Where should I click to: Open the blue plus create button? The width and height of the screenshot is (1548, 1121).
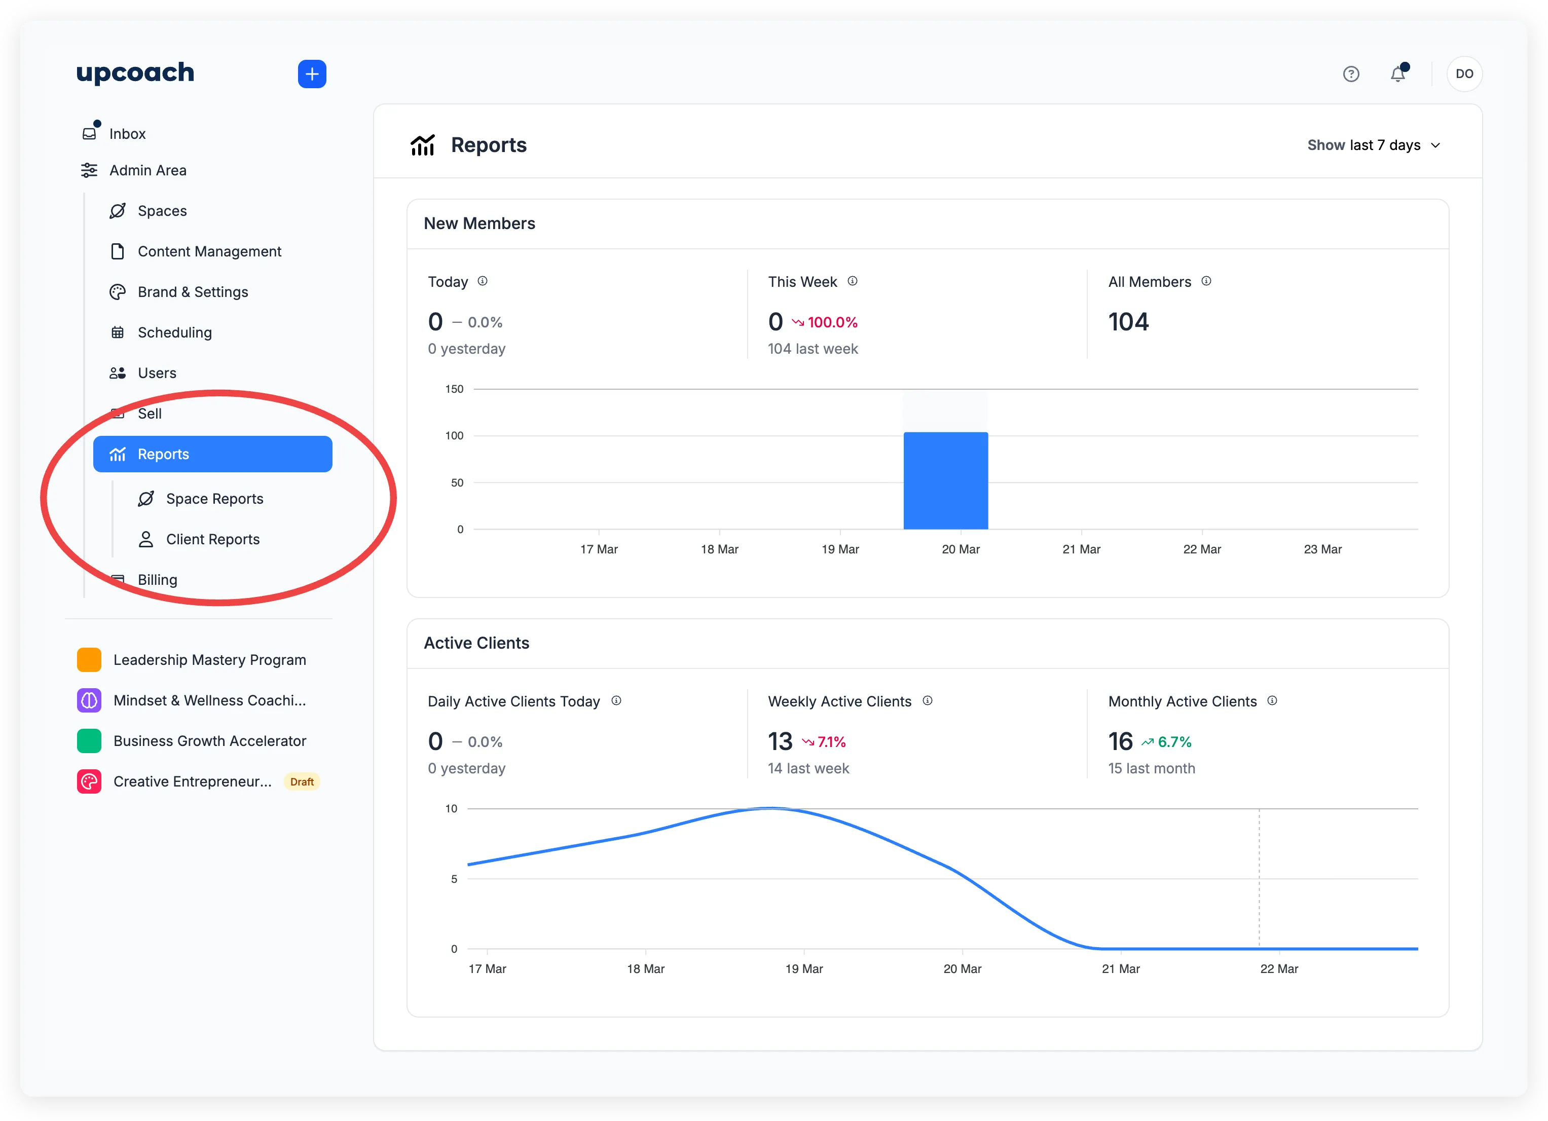(312, 73)
